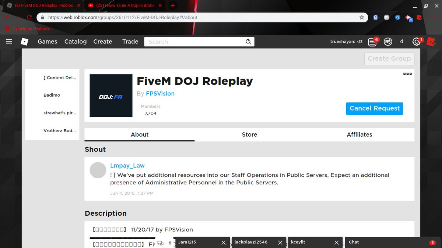Click the members count 7,704
This screenshot has width=442, height=248.
pyautogui.click(x=151, y=113)
